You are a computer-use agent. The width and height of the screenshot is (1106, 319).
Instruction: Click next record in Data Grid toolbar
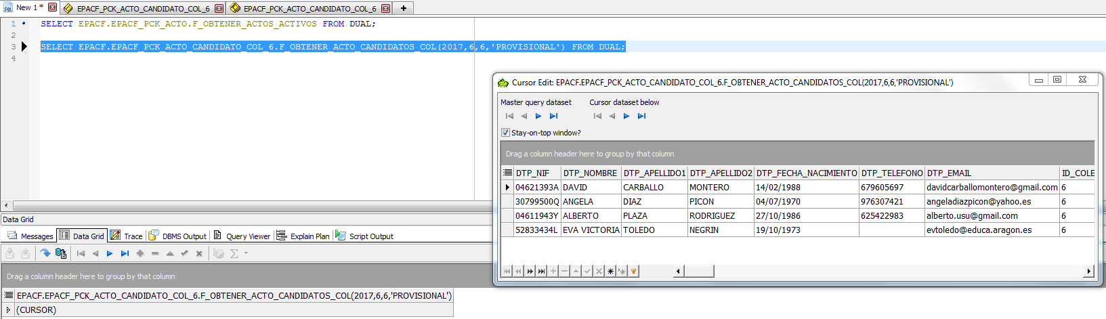[110, 253]
